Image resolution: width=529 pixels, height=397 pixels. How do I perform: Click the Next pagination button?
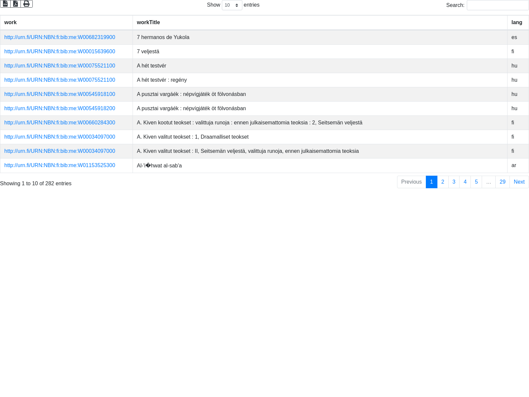pyautogui.click(x=519, y=182)
